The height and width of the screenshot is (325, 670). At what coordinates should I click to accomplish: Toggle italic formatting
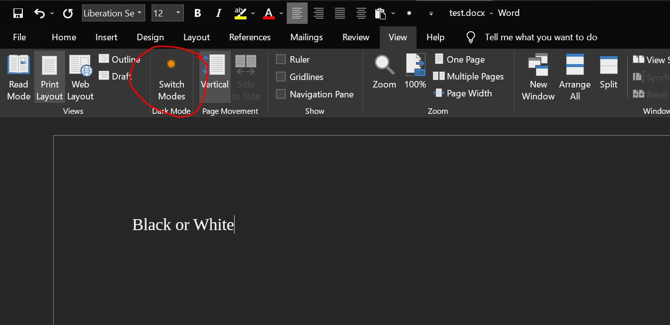219,13
